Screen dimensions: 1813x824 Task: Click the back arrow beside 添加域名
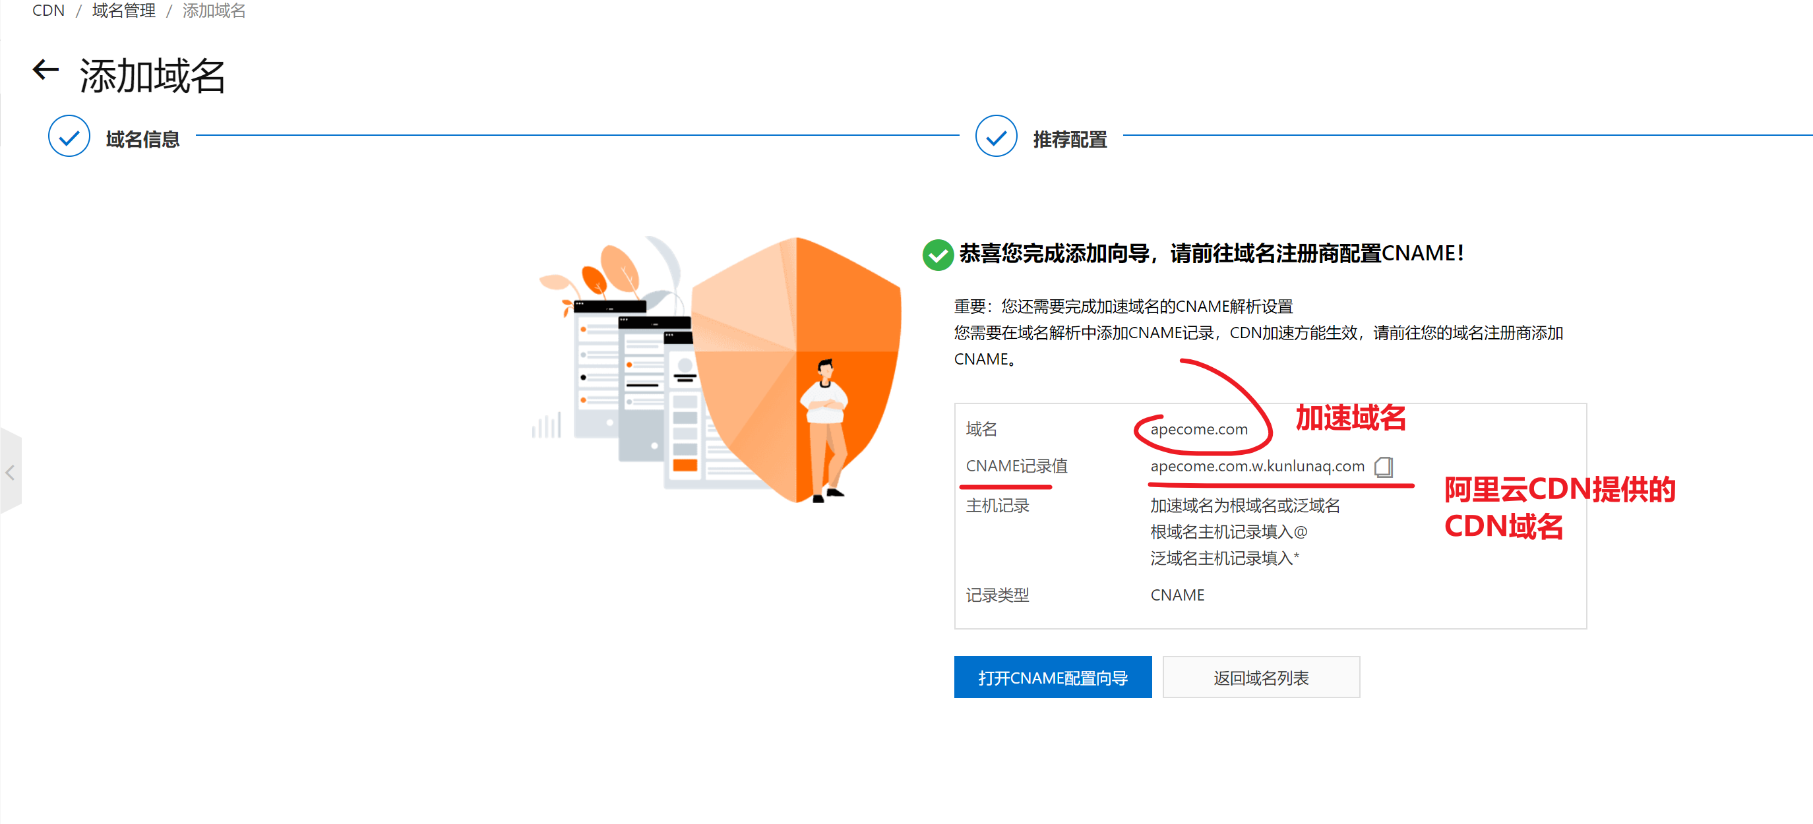(x=46, y=71)
